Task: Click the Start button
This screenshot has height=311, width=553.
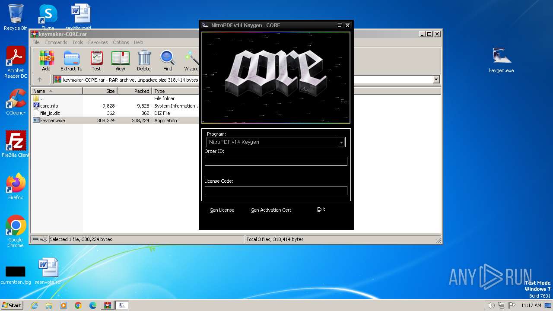Action: 12,305
